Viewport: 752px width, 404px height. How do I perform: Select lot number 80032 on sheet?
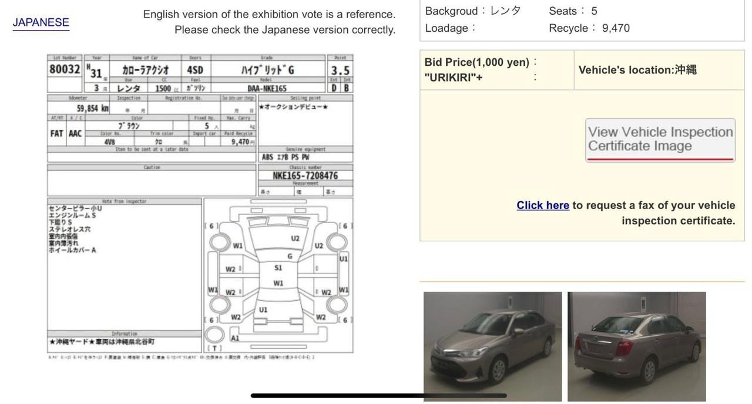tap(65, 69)
